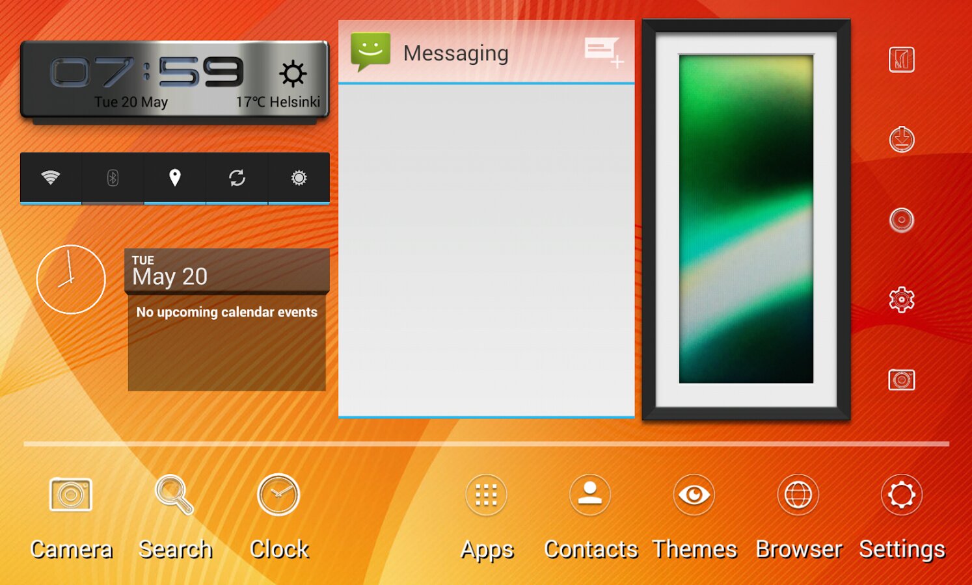This screenshot has height=585, width=972.
Task: Toggle auto-sync in power control widget
Action: (237, 178)
